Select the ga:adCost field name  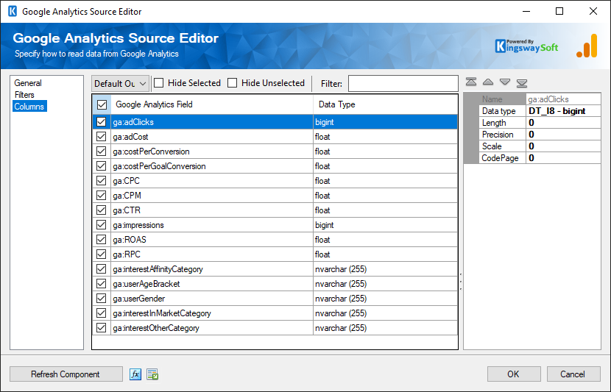click(130, 137)
